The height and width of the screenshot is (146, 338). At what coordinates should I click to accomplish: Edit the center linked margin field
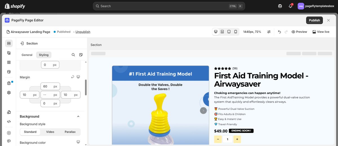(x=50, y=95)
